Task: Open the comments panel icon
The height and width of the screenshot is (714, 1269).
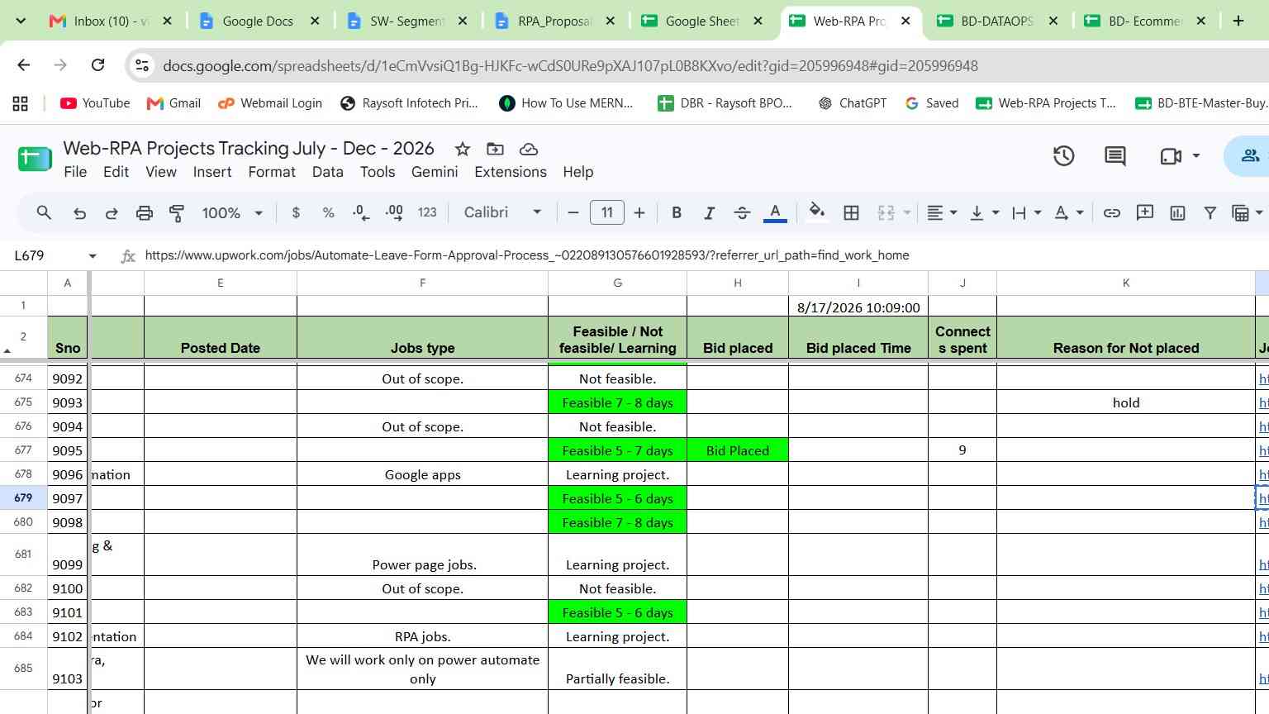Action: [1115, 155]
